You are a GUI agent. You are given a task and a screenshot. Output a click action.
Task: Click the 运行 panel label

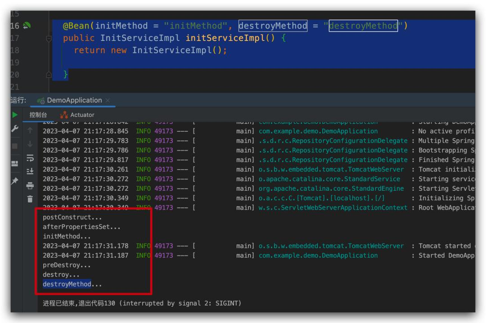(18, 100)
